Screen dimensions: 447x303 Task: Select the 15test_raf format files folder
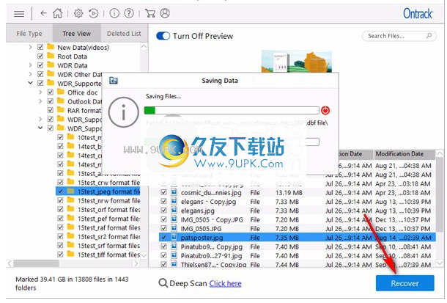click(108, 227)
